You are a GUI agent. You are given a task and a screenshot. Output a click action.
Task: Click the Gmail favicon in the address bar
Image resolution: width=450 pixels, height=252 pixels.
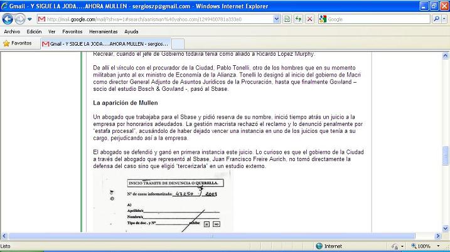tap(41, 19)
